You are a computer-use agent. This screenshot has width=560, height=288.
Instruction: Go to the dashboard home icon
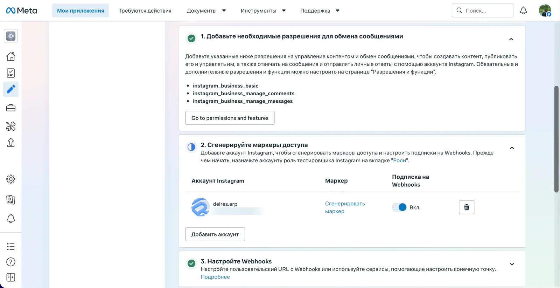click(x=11, y=56)
